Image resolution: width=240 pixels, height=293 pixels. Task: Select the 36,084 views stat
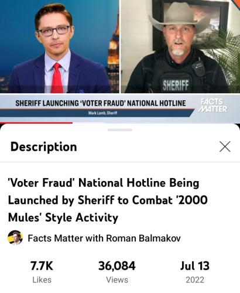pos(117,266)
